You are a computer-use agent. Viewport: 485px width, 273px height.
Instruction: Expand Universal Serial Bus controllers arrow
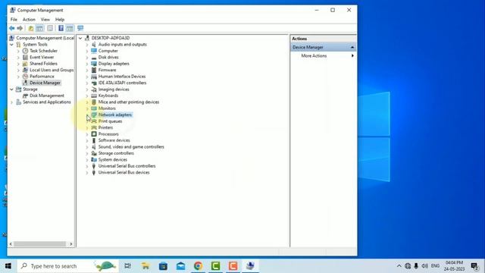coord(87,166)
